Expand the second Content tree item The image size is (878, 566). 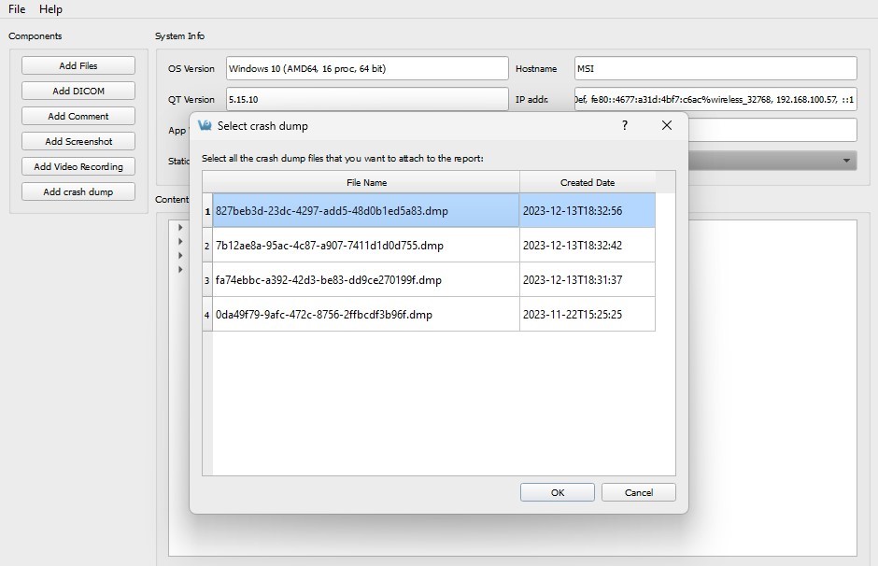(x=179, y=241)
